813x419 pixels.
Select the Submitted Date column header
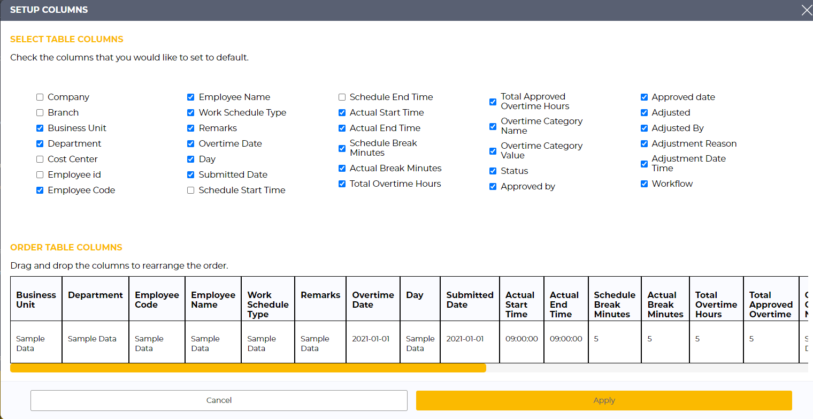470,300
